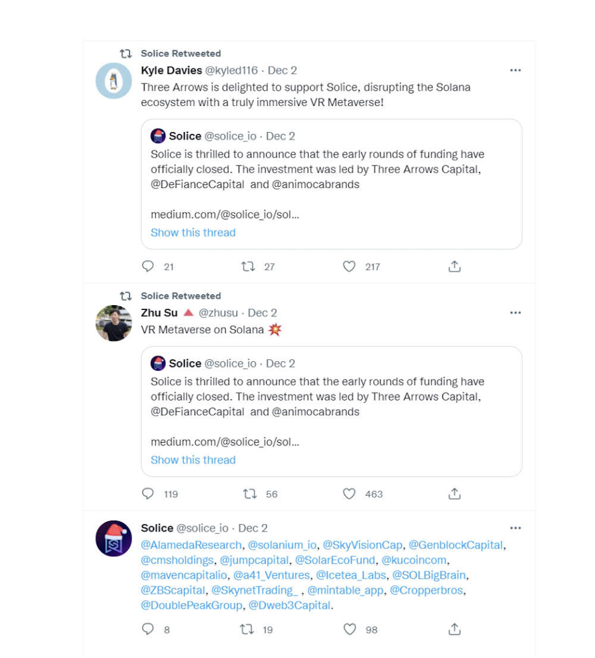The width and height of the screenshot is (595, 658).
Task: Click Show this thread under Zhu Su's quote
Action: (193, 460)
